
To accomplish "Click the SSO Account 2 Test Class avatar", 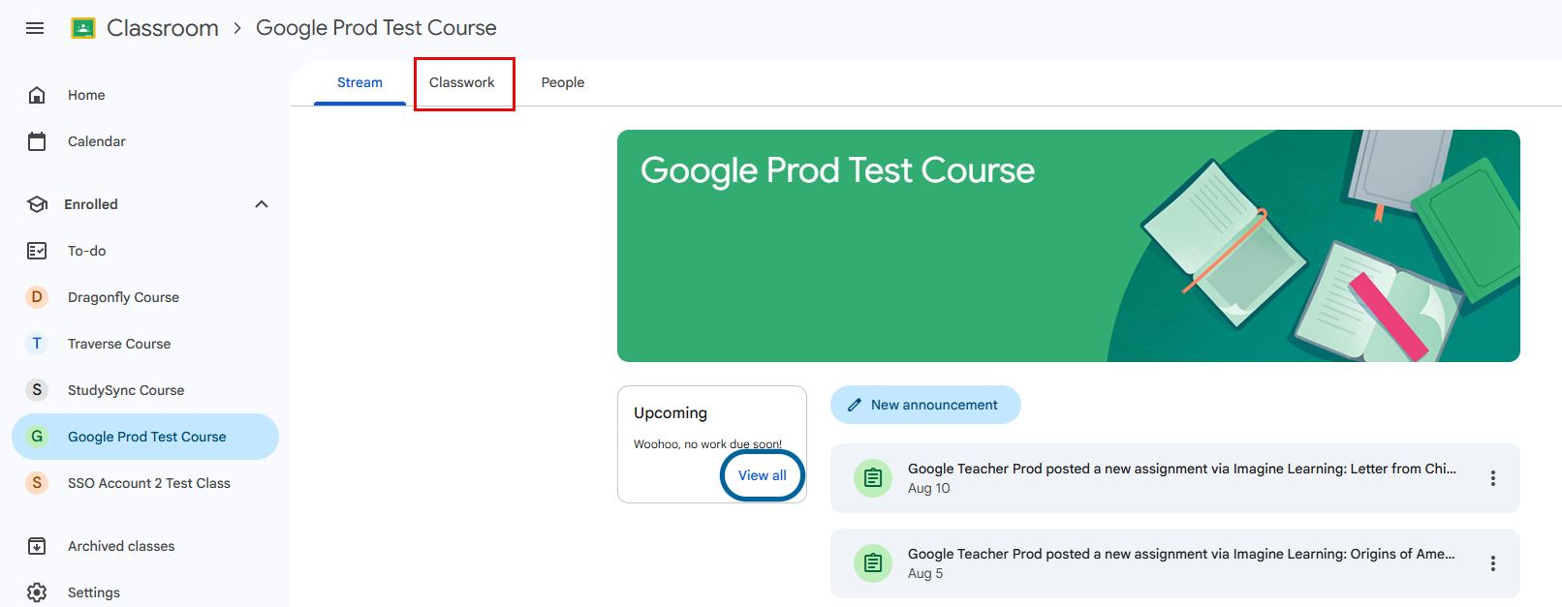I will click(37, 483).
